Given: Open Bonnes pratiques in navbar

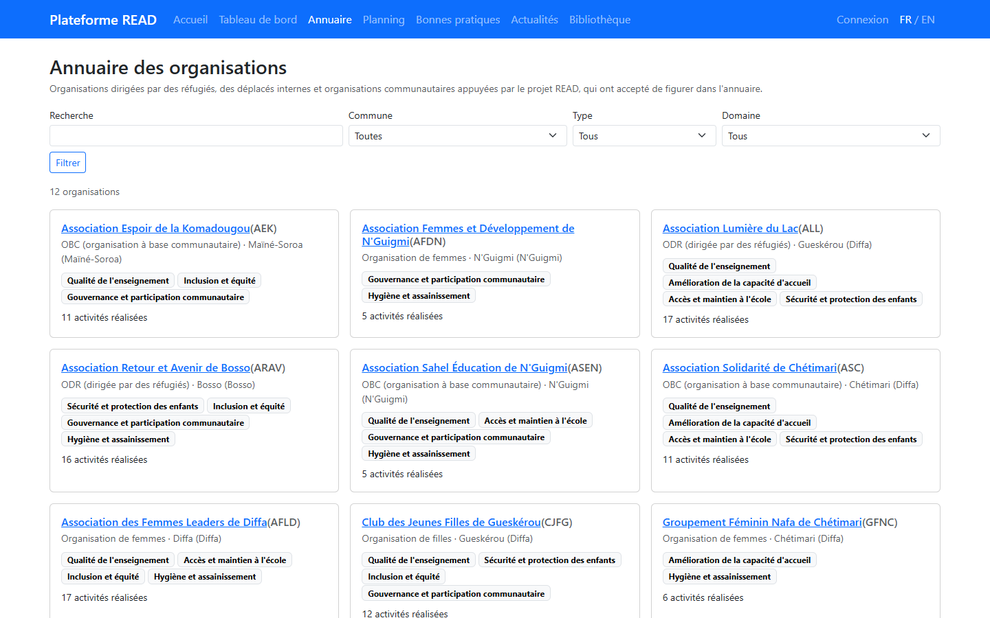Looking at the screenshot, I should click(x=458, y=19).
